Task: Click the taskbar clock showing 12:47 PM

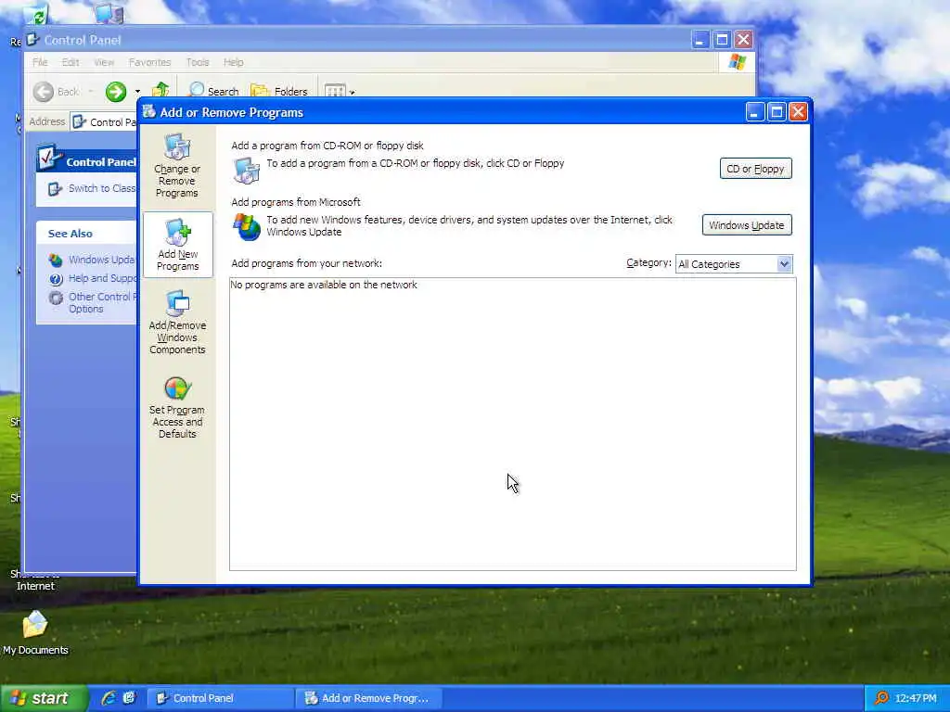Action: coord(915,698)
